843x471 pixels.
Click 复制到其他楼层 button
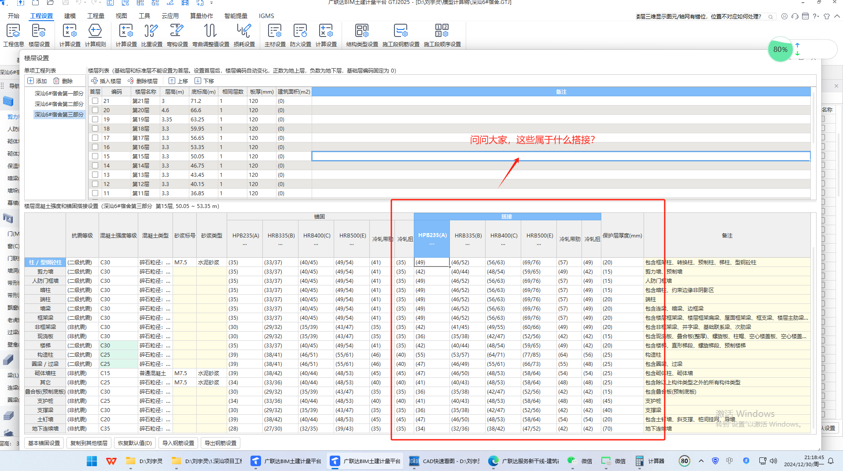(x=89, y=443)
